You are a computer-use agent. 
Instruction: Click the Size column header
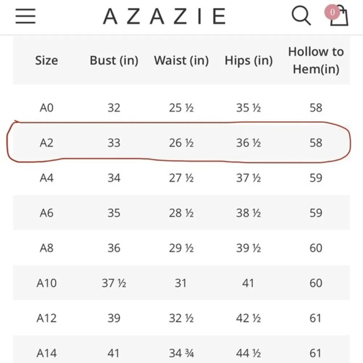[x=46, y=60]
